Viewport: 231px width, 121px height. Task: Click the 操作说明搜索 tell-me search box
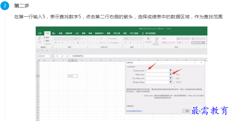pos(150,33)
